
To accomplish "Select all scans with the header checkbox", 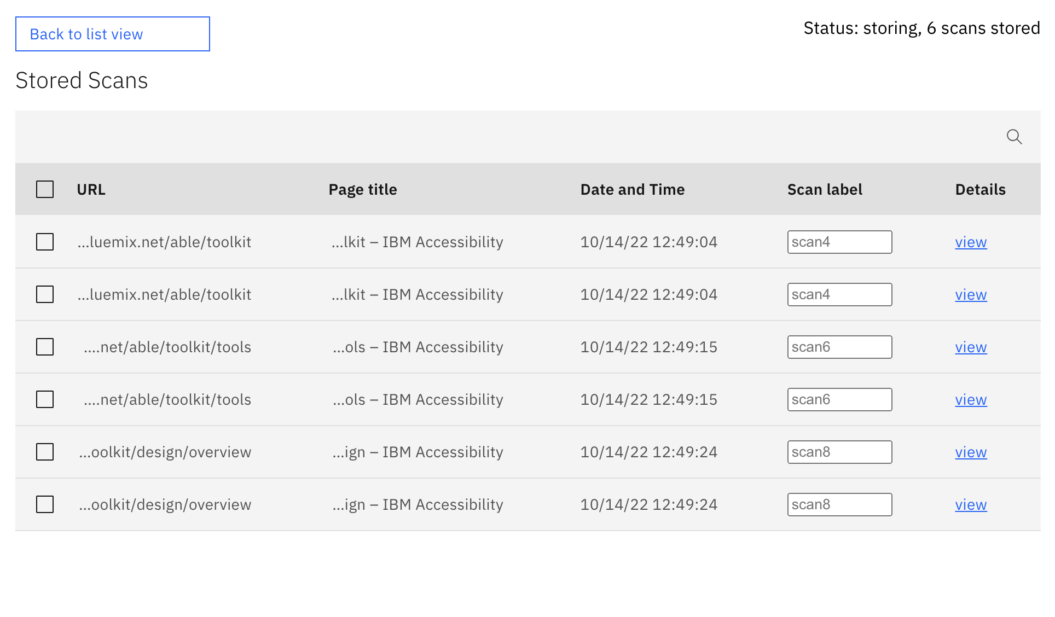I will point(44,189).
